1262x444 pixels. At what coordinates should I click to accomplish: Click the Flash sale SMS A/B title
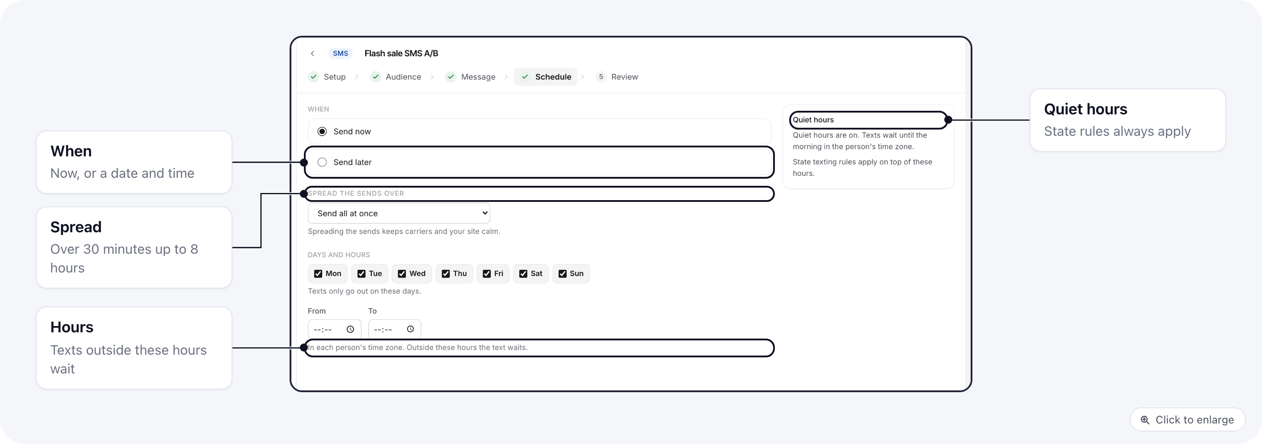[x=401, y=53]
